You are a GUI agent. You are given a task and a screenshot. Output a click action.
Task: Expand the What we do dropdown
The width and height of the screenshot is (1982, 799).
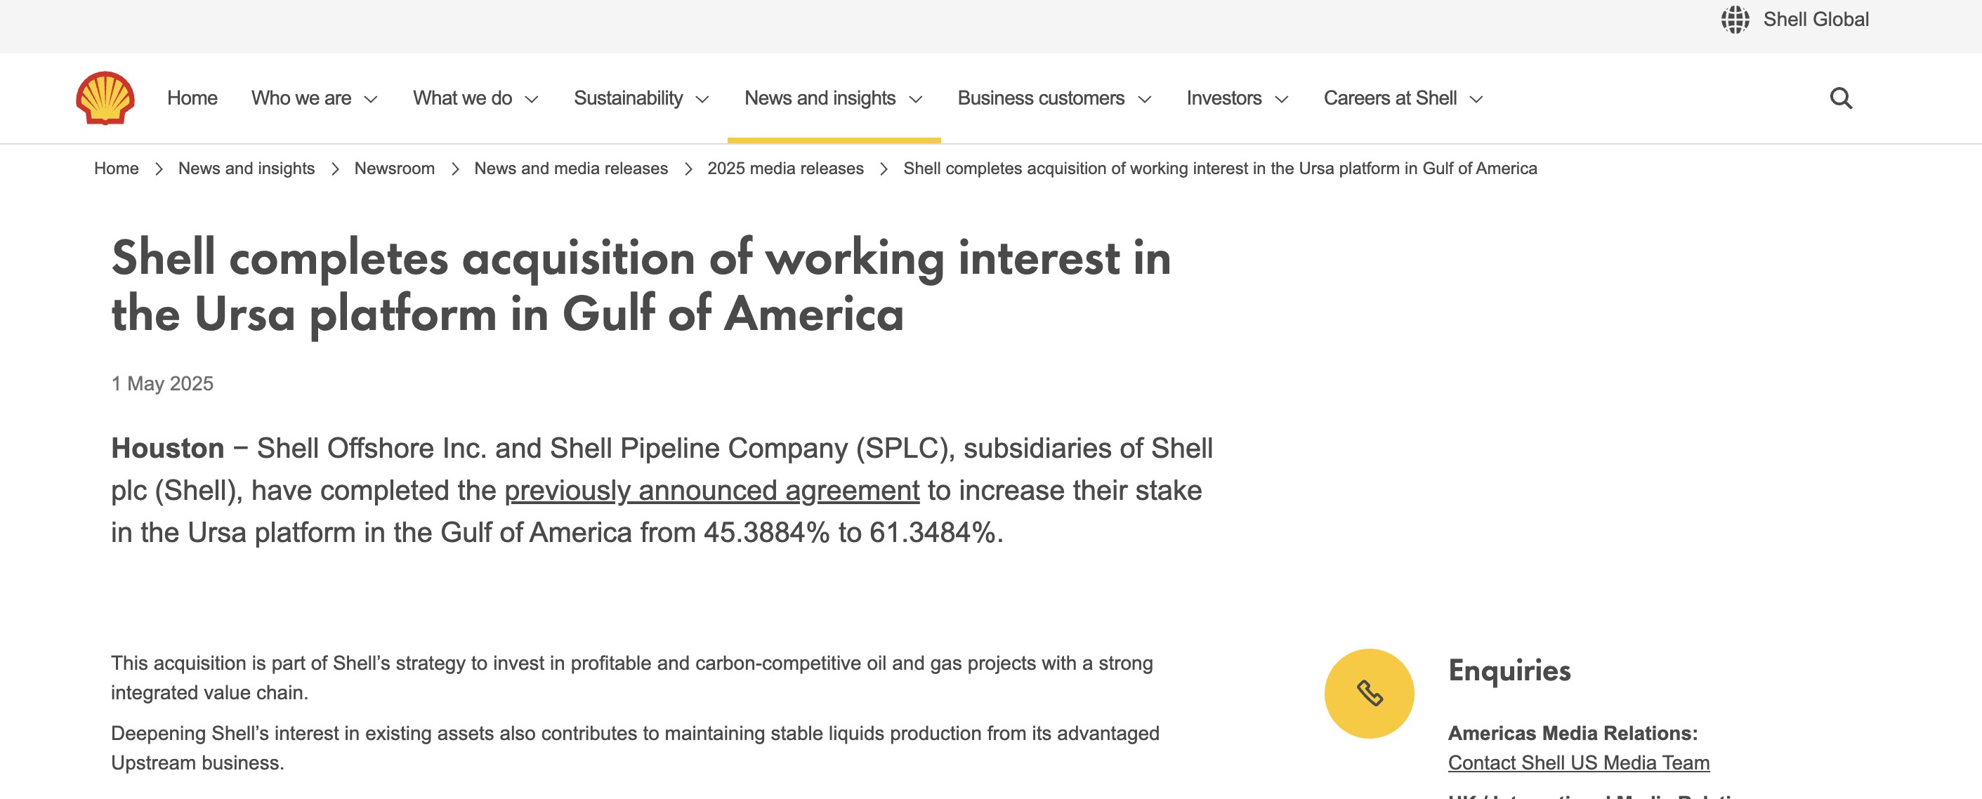pyautogui.click(x=475, y=98)
